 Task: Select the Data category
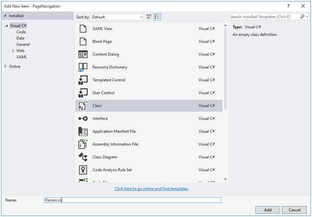tap(20, 38)
